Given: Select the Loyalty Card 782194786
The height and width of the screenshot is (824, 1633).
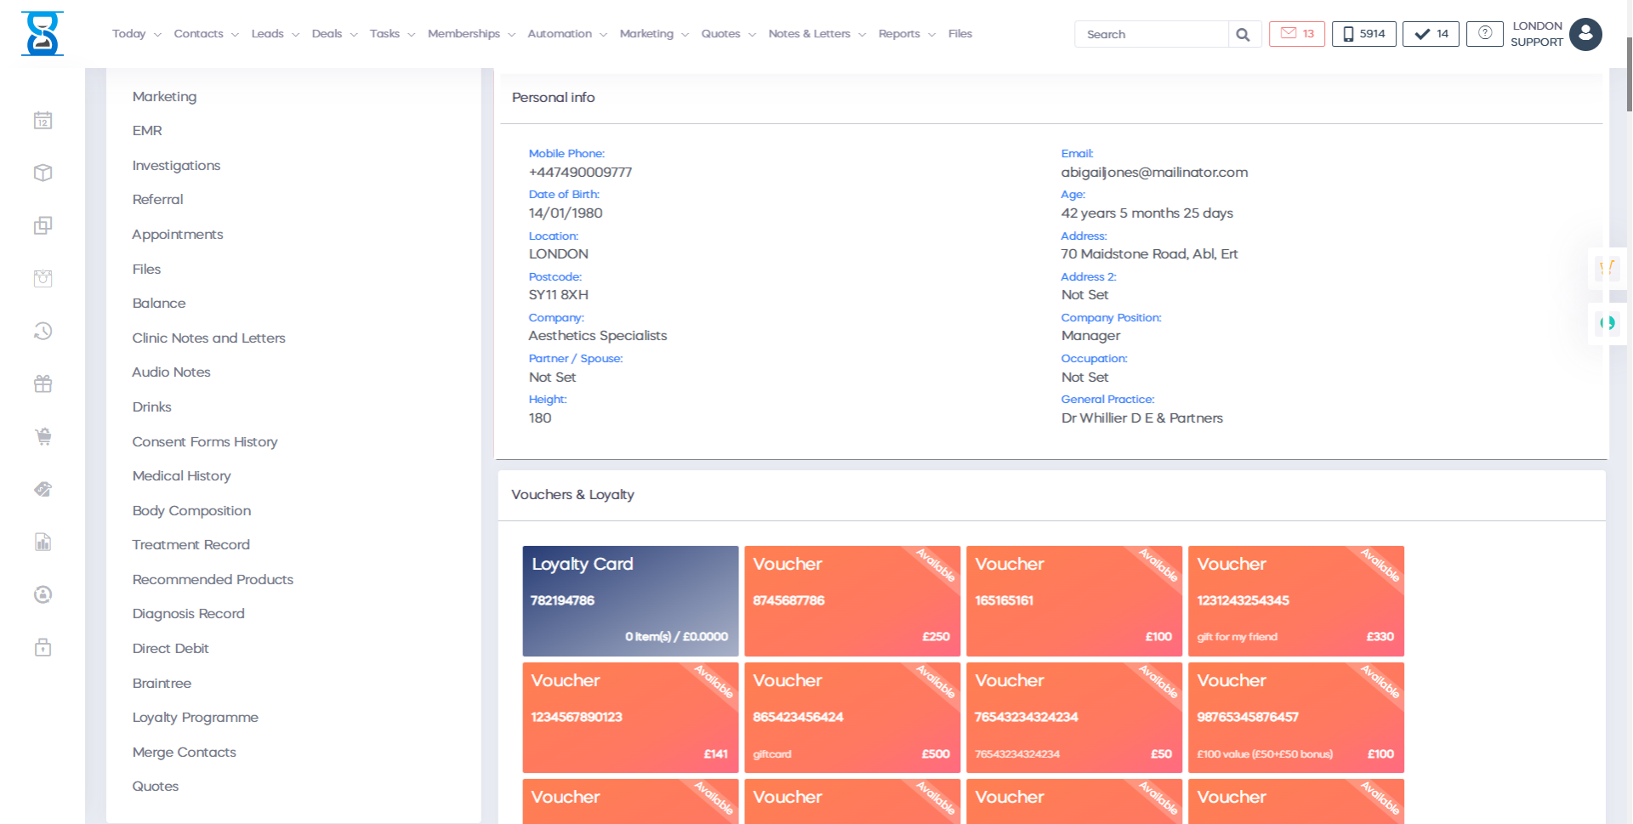Looking at the screenshot, I should 630,600.
